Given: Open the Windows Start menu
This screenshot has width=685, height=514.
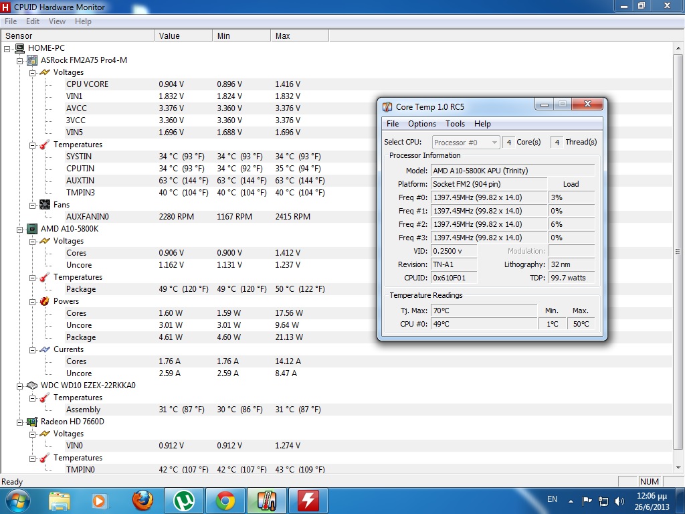Looking at the screenshot, I should tap(18, 501).
